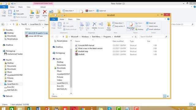This screenshot has width=196, height=110.
Task: Click Delete in WinRAR window ribbon
Action: (x=95, y=26)
